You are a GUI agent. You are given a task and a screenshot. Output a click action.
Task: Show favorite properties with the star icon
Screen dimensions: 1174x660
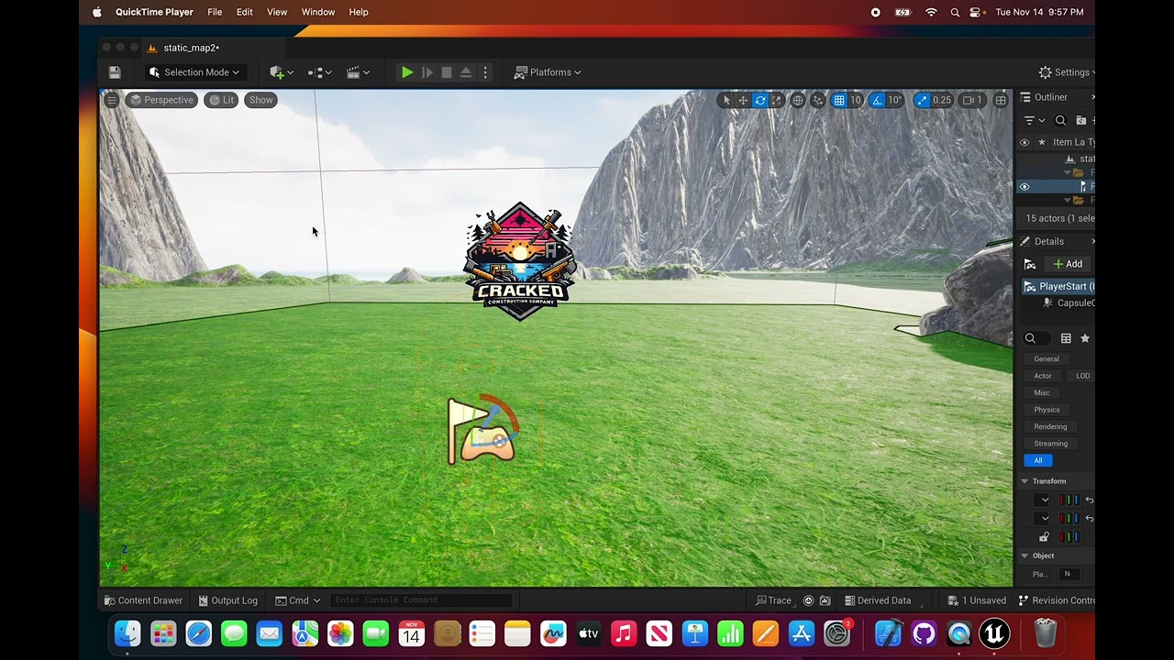click(1085, 338)
